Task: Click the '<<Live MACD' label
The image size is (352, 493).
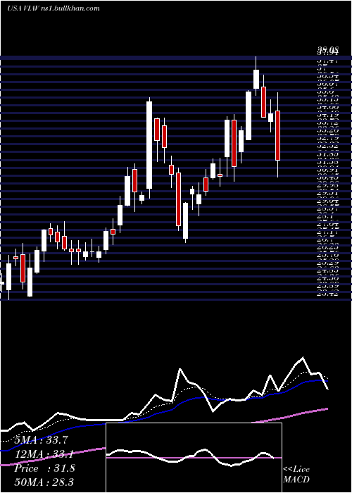Action: pos(296,474)
